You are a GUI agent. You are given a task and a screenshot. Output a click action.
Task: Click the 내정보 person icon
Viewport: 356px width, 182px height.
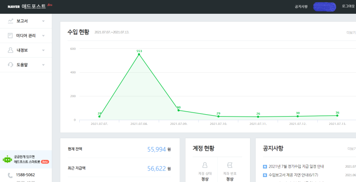10,50
